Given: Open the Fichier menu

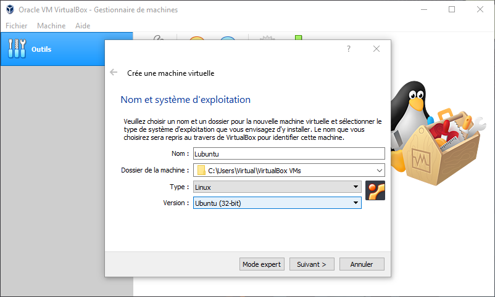Looking at the screenshot, I should point(17,25).
